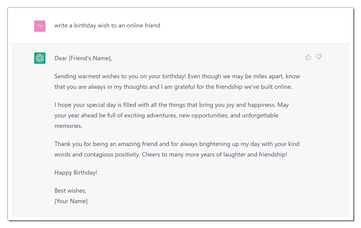The image size is (361, 228).
Task: Click 'online friend' in the user prompt
Action: (x=143, y=26)
